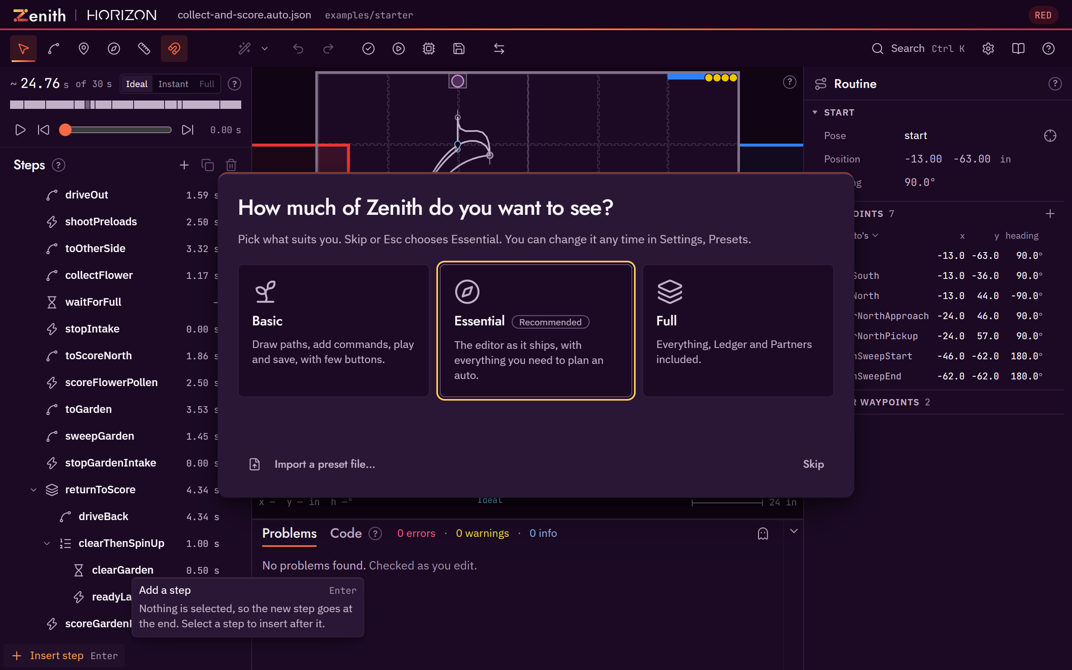Click Skip in the dialog
Image resolution: width=1072 pixels, height=670 pixels.
813,464
